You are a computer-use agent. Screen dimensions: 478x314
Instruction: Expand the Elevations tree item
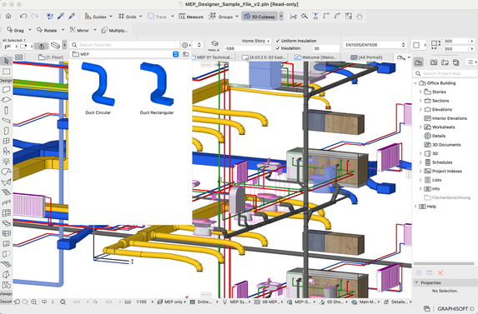click(420, 110)
